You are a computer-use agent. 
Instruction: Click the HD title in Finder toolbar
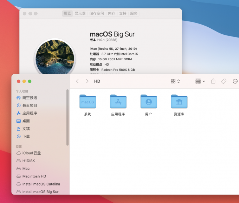pos(97,81)
